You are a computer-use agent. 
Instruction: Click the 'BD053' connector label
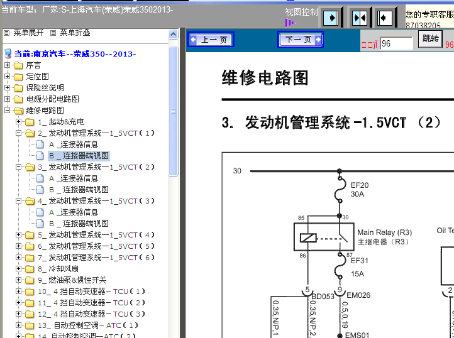(323, 297)
